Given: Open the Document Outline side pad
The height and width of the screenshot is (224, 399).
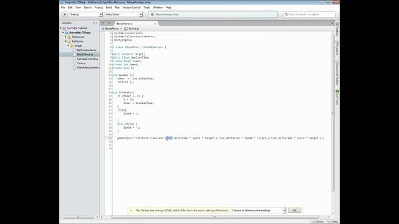Looking at the screenshot, I should pos(337,73).
